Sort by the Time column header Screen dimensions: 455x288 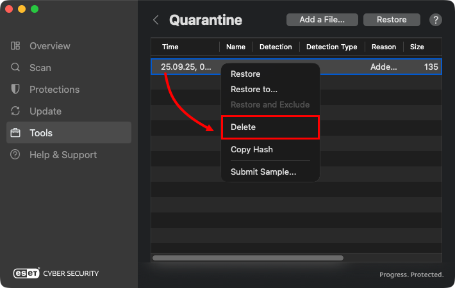(170, 47)
